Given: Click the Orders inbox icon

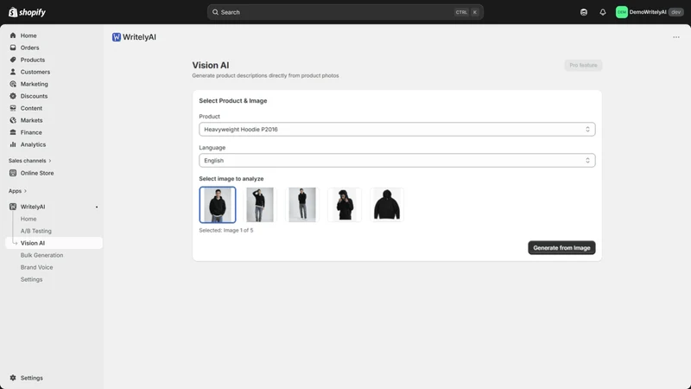Looking at the screenshot, I should tap(13, 48).
